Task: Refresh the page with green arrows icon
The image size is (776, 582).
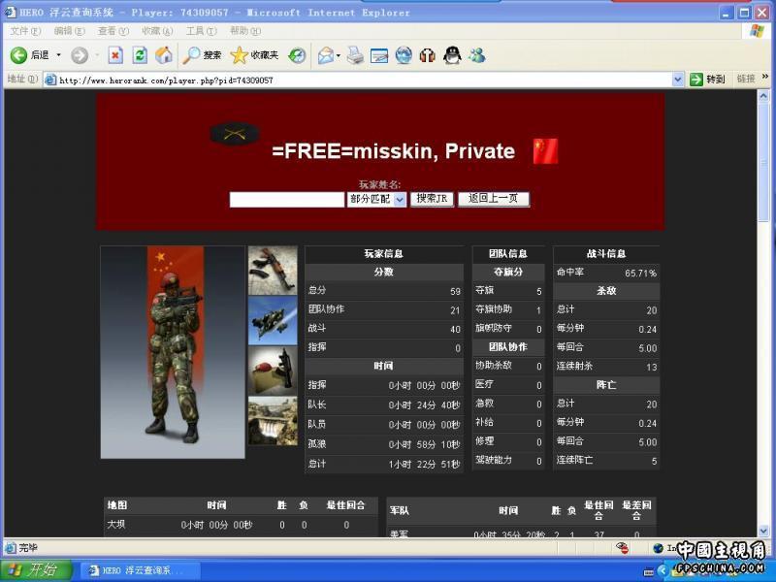Action: 140,55
